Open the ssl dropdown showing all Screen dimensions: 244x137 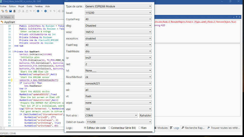(x=118, y=90)
